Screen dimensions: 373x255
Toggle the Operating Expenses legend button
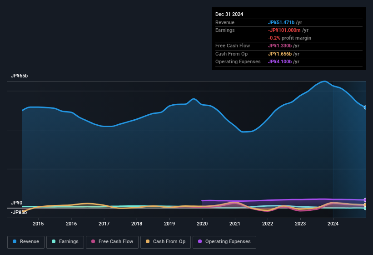(224, 242)
